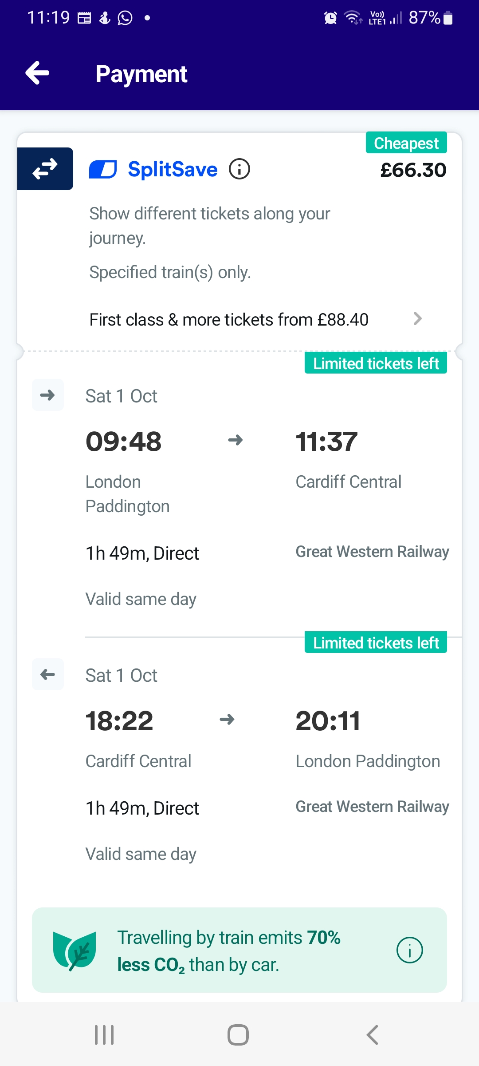This screenshot has width=479, height=1066.
Task: Tap the SplitSave info icon
Action: click(239, 169)
